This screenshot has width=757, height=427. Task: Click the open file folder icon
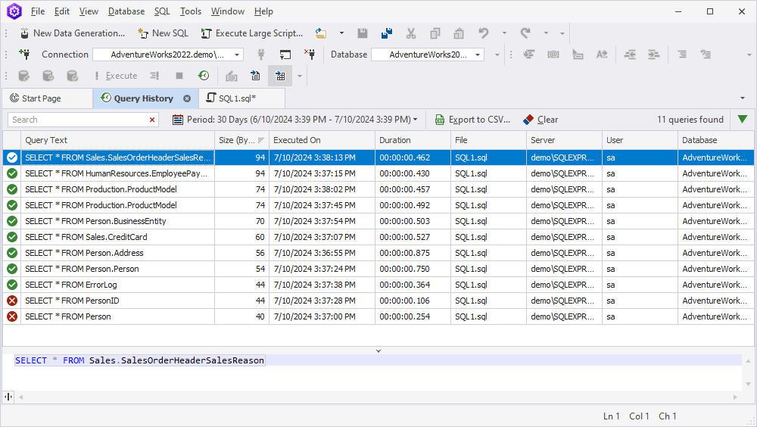point(321,33)
